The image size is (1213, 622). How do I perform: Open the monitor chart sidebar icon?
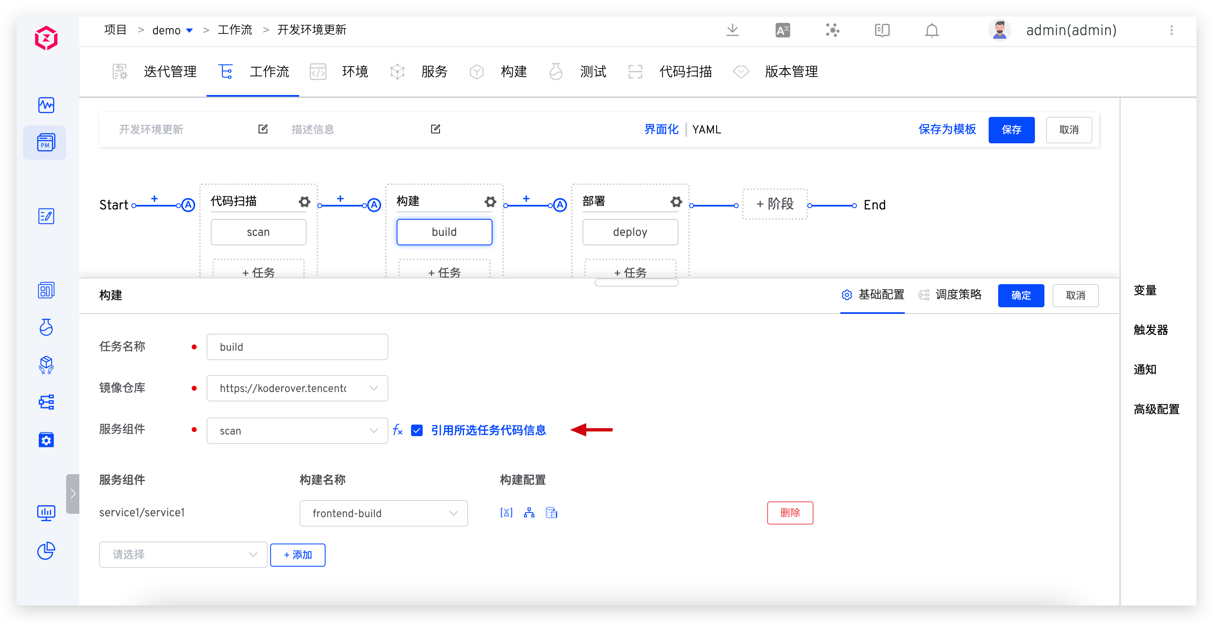(46, 513)
